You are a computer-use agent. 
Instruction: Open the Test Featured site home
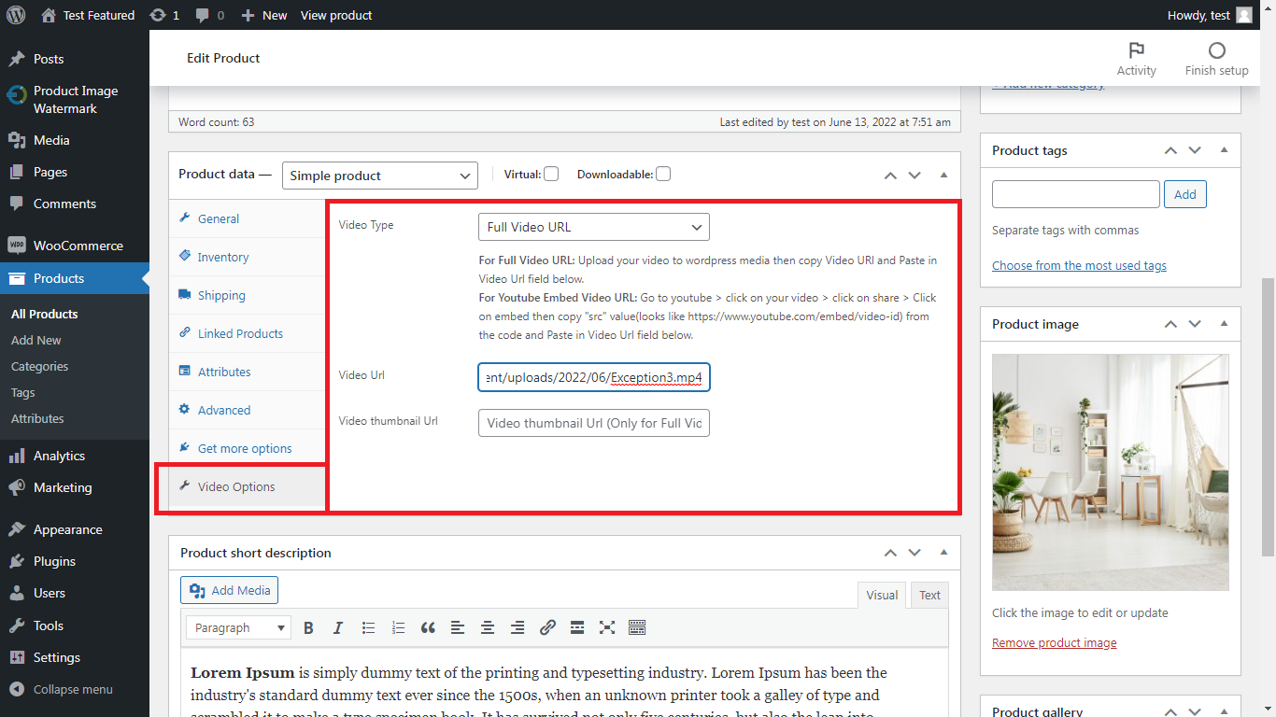coord(89,15)
